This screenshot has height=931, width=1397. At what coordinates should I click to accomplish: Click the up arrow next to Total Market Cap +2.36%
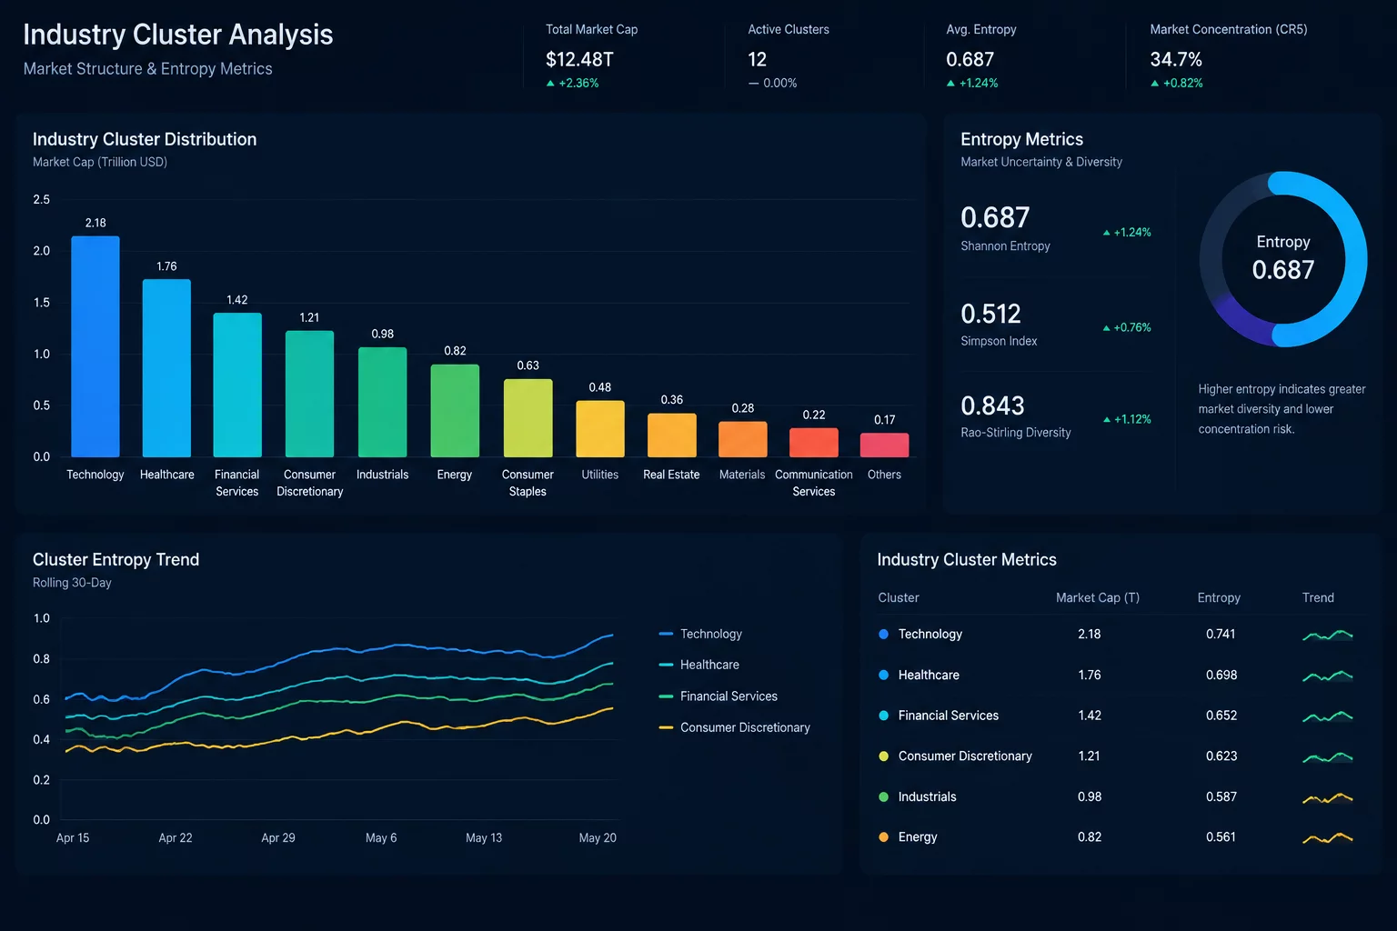coord(550,83)
